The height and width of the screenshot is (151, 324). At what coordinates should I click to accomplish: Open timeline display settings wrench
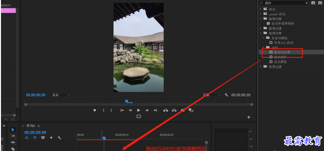point(59,137)
